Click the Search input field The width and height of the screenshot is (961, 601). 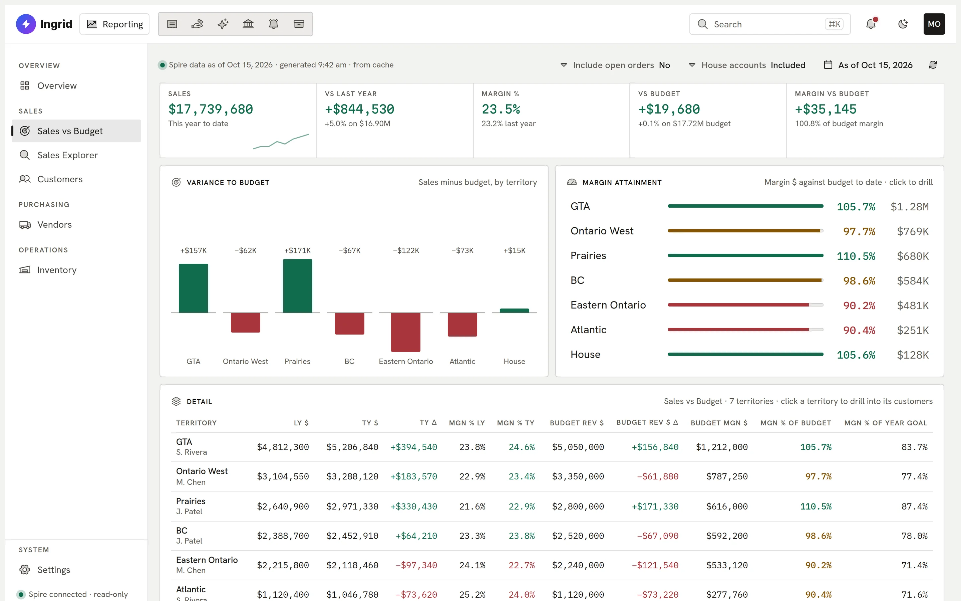pos(769,24)
